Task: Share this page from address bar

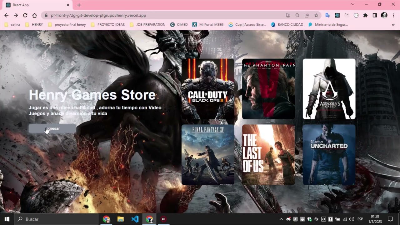Action: click(307, 15)
